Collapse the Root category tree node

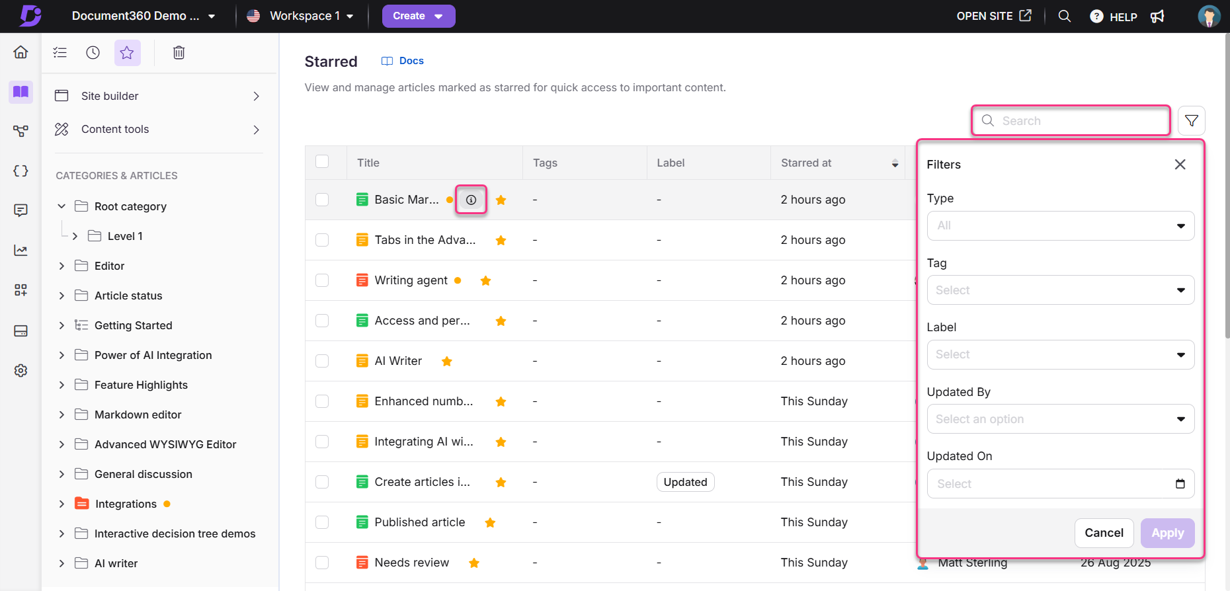[x=61, y=206]
